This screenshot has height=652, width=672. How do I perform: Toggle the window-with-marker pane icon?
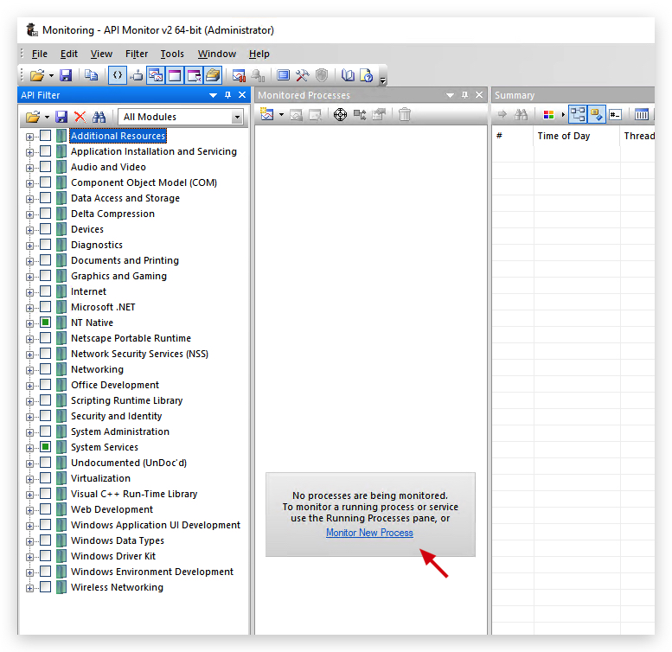[194, 75]
